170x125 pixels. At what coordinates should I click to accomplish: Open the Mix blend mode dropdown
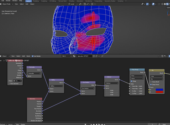coord(157,79)
